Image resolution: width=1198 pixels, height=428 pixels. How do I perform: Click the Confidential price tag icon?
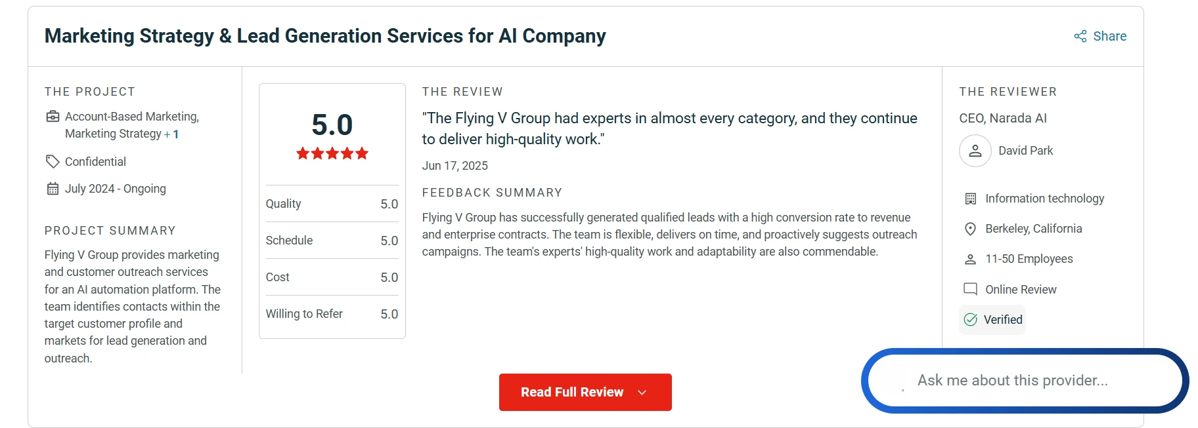53,161
